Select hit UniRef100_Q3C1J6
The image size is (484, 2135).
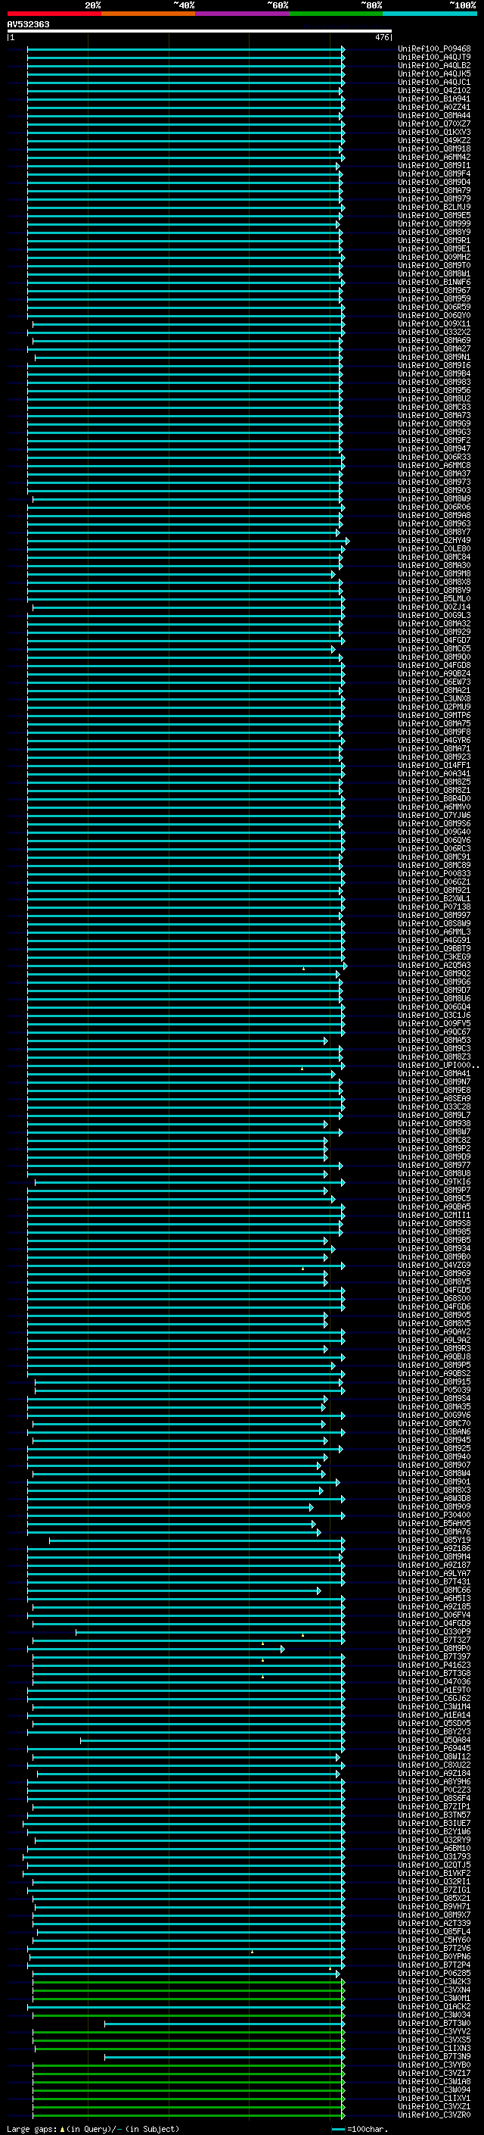[x=434, y=1016]
